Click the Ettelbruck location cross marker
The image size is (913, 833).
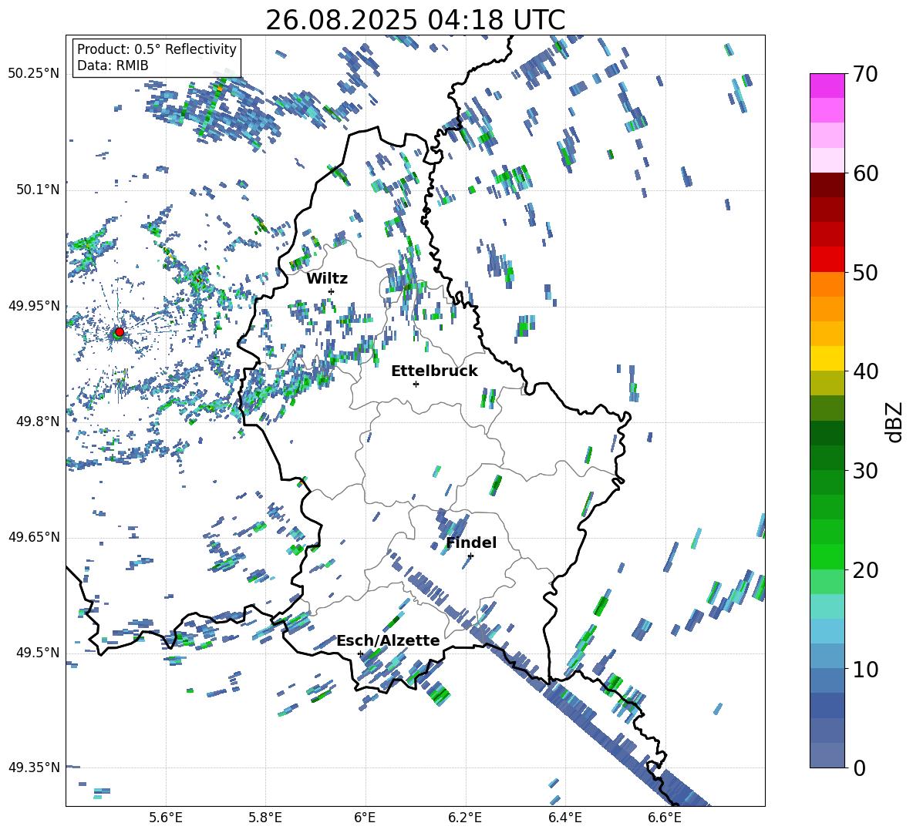tap(416, 384)
